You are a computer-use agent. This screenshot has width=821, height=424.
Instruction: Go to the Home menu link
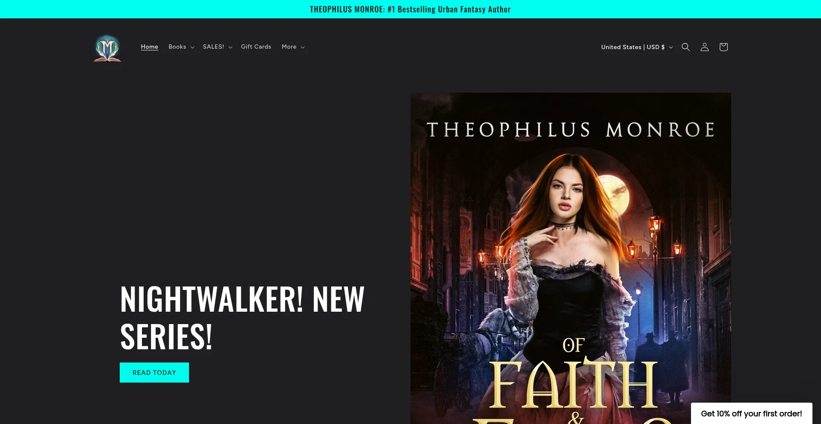(x=149, y=47)
